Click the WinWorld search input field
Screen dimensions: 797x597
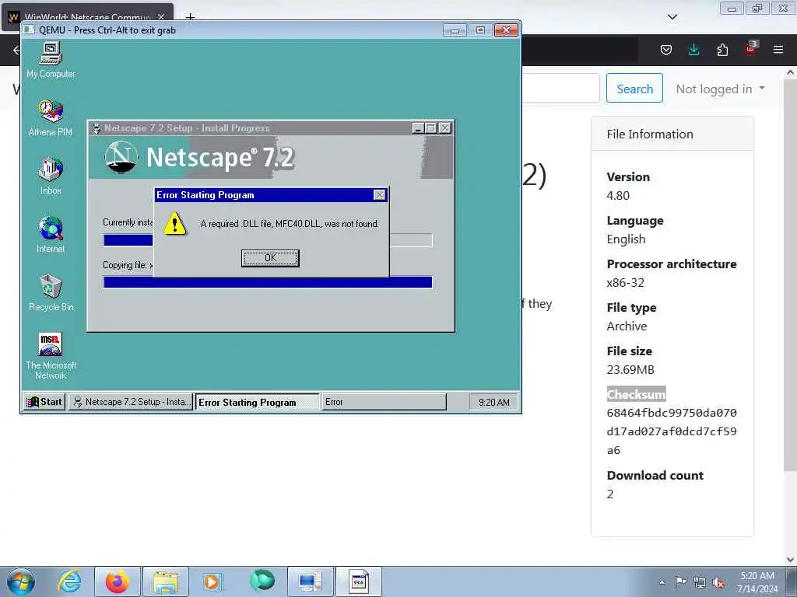[561, 88]
